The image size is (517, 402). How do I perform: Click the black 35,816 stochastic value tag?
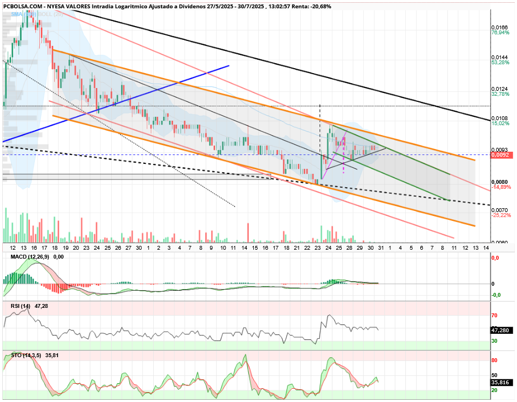pyautogui.click(x=502, y=383)
